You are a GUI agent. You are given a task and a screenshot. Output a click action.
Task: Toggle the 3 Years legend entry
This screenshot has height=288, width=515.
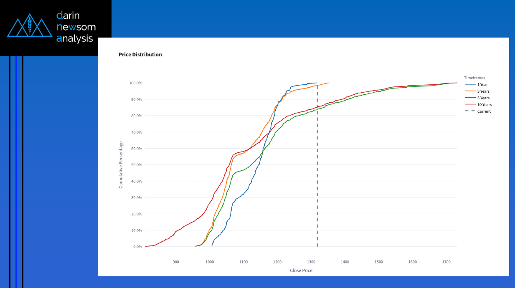(x=479, y=91)
